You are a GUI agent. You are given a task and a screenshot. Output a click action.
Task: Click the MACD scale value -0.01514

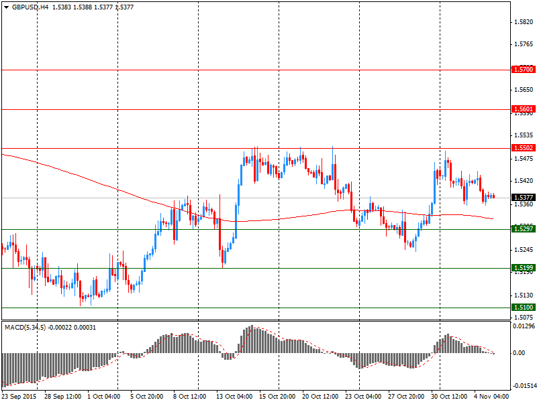524,386
